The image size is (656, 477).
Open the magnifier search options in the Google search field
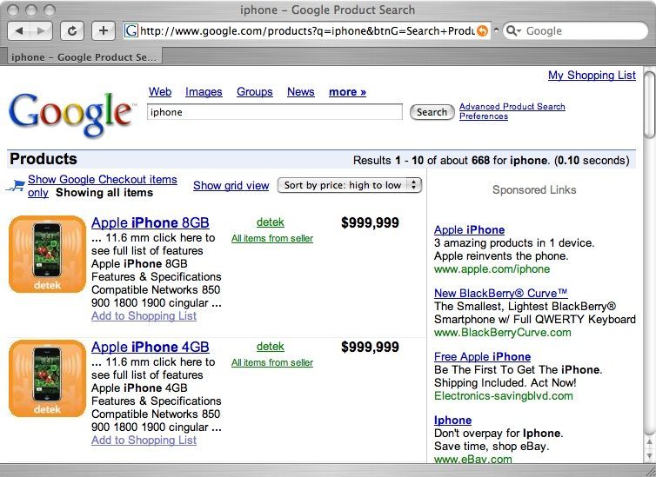[513, 31]
